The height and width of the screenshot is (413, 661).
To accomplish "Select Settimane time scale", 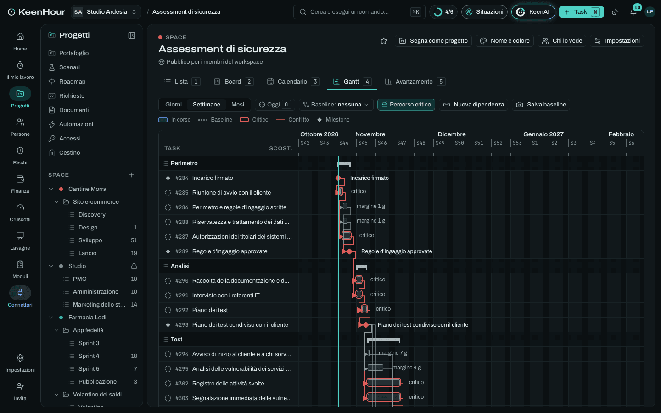I will pyautogui.click(x=207, y=105).
